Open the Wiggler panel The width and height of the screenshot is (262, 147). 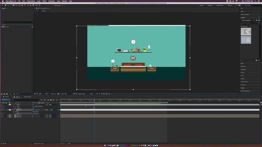tap(243, 88)
